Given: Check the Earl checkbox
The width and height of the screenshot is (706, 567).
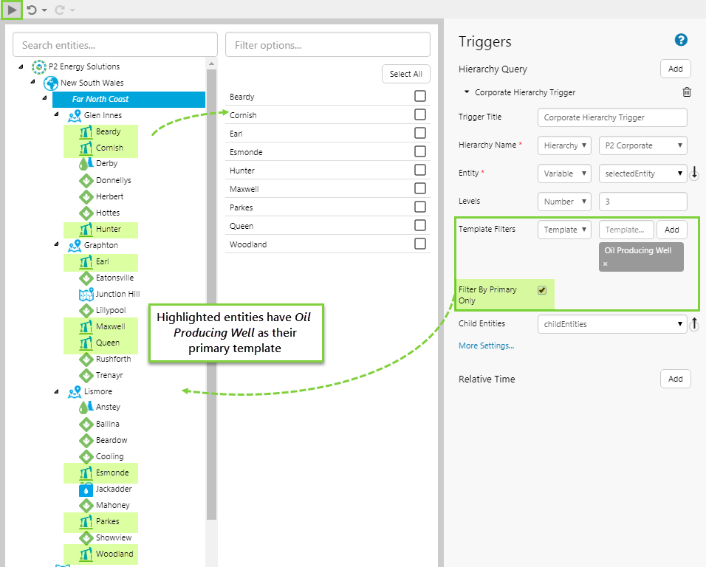Looking at the screenshot, I should [420, 133].
